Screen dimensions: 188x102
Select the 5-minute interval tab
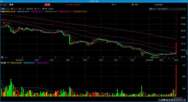coord(175,9)
